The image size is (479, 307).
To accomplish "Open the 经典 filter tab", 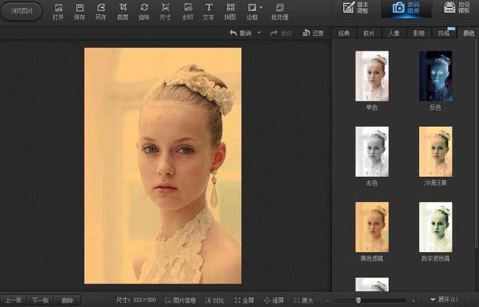I will [x=344, y=33].
